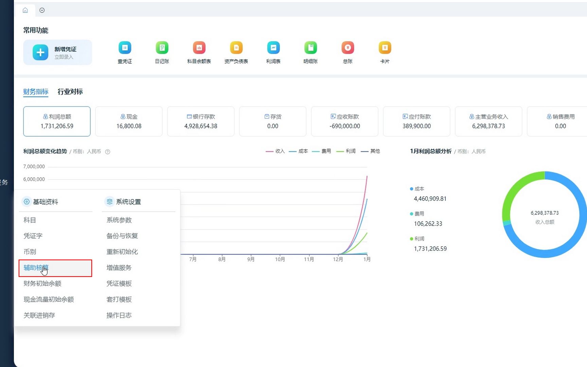Select the 现金 metric card
This screenshot has width=587, height=367.
click(129, 121)
